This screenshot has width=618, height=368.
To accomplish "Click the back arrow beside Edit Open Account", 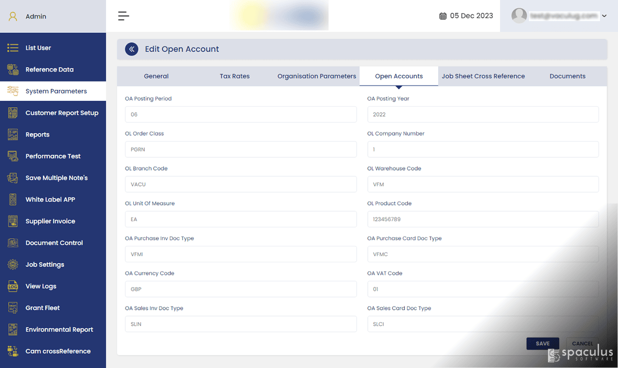I will coord(132,49).
